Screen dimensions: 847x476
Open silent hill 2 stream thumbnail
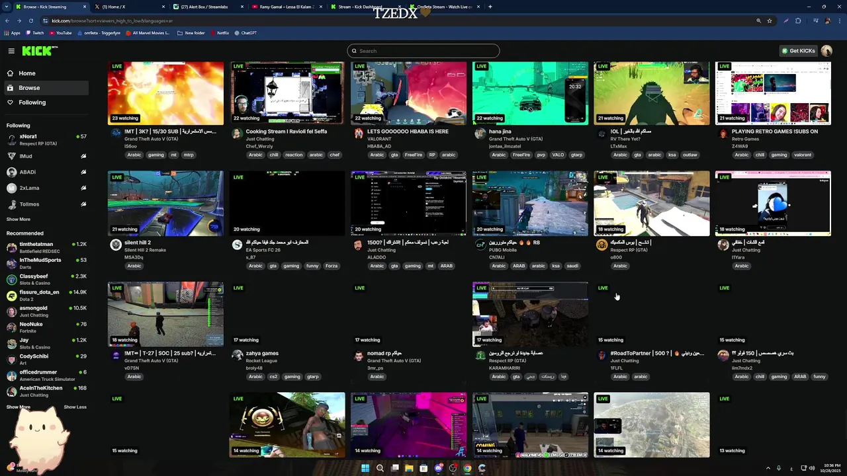(x=165, y=204)
